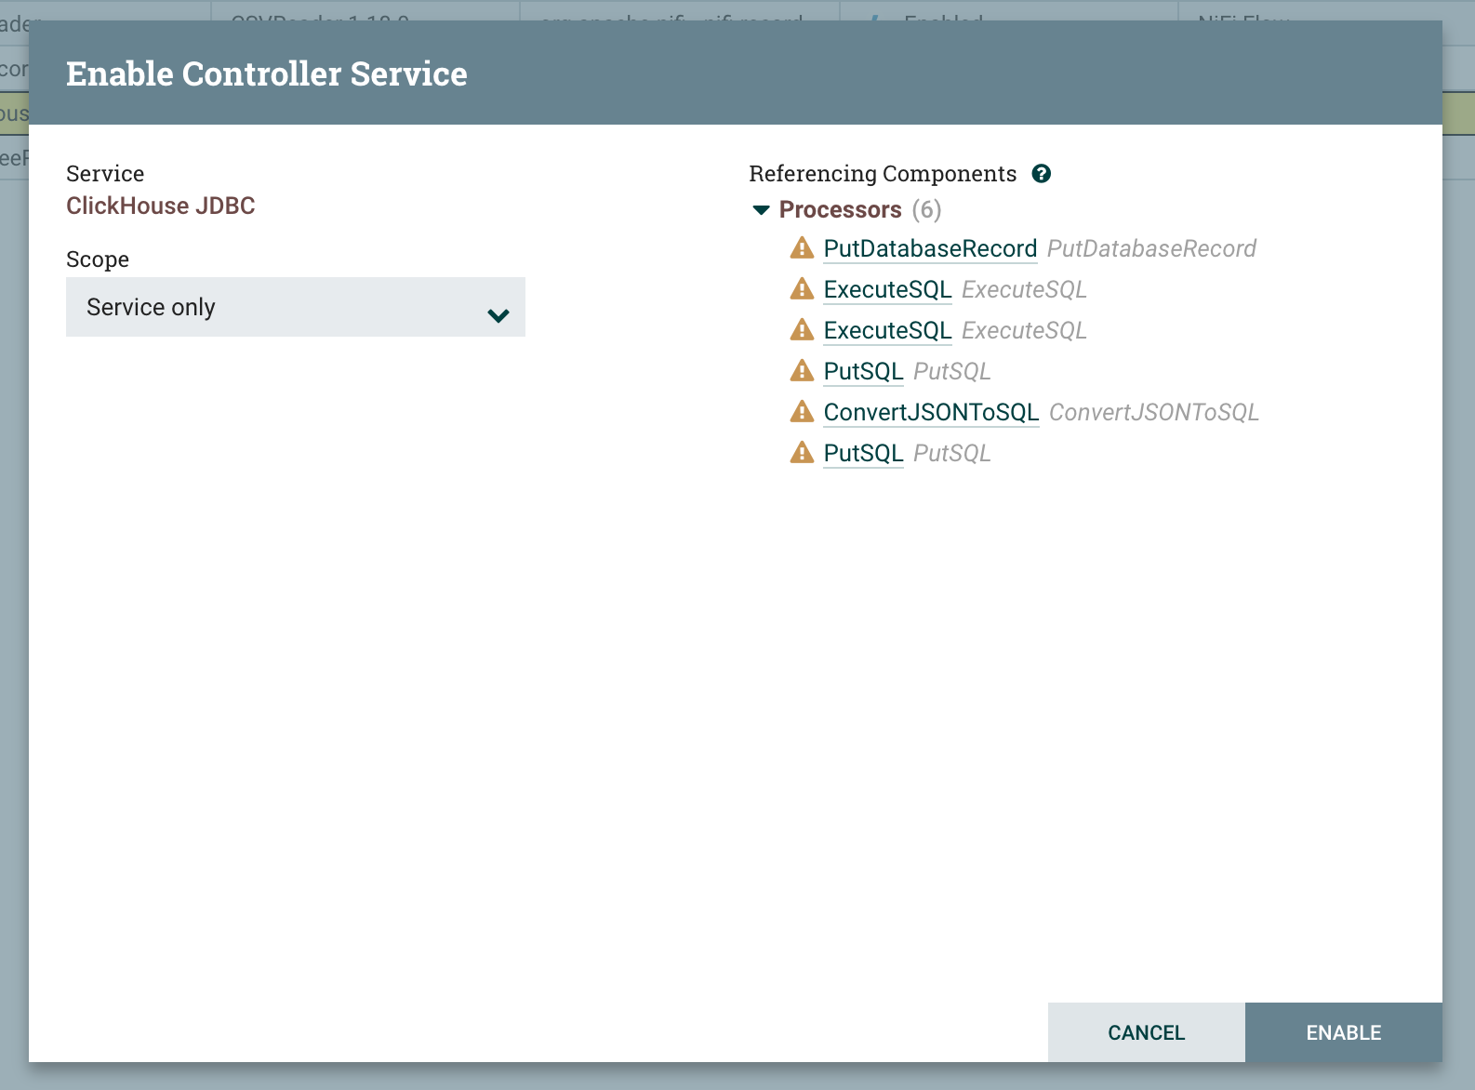Viewport: 1475px width, 1090px height.
Task: Open the PutDatabaseRecord processor link
Action: [x=930, y=248]
